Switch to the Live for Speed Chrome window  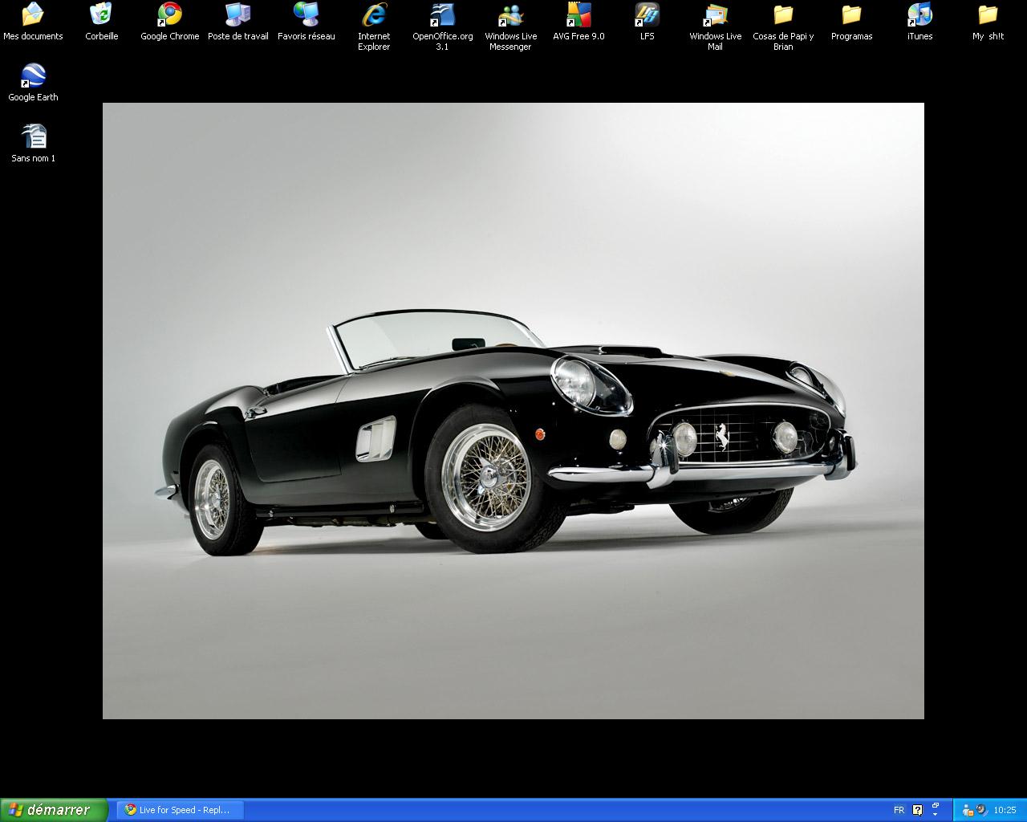[x=179, y=810]
